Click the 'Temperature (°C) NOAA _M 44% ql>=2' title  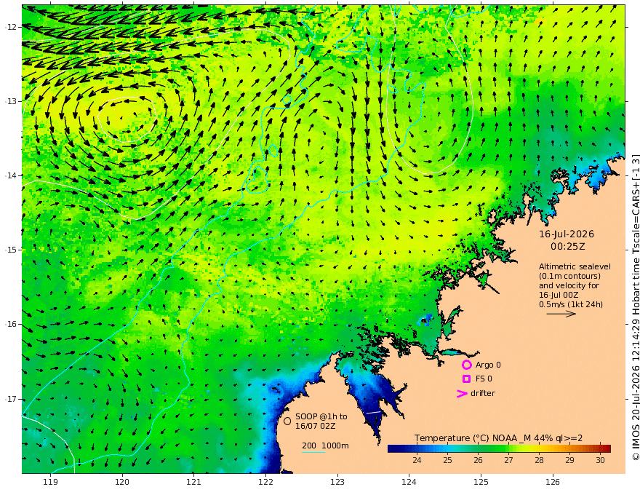[498, 438]
